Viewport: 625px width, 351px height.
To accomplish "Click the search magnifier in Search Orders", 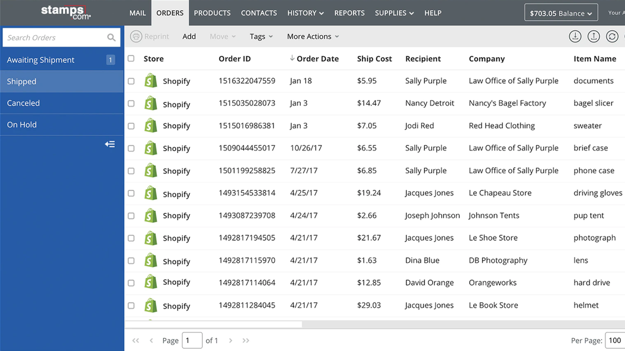I will [x=111, y=37].
